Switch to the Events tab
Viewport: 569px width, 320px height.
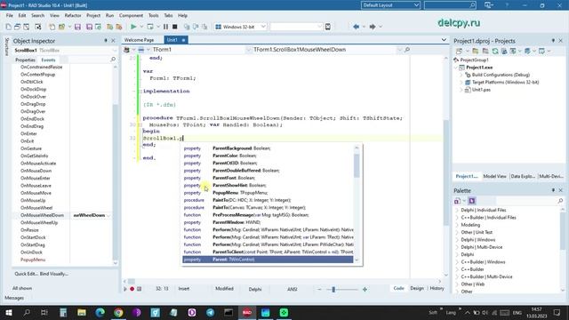pyautogui.click(x=48, y=60)
